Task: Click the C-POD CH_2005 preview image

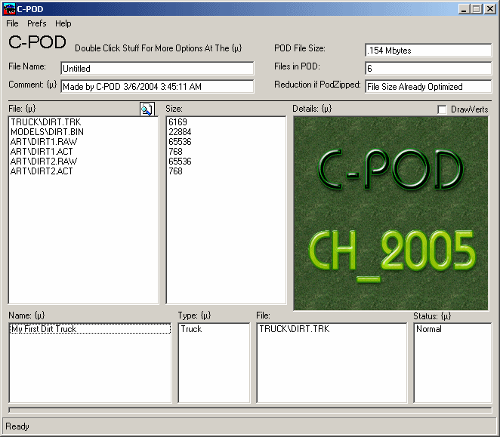Action: tap(391, 214)
